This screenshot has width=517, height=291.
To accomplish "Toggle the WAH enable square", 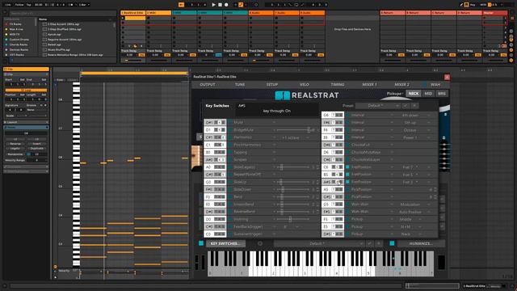I will click(x=425, y=85).
